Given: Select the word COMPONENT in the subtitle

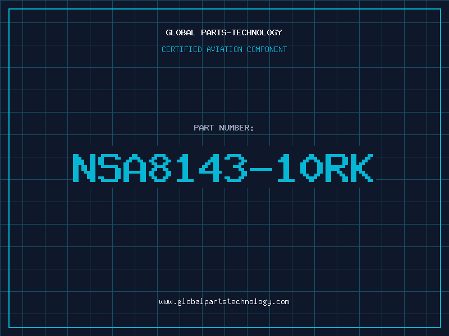Looking at the screenshot, I should (267, 49).
